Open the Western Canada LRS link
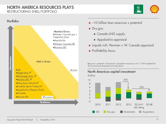This screenshot has height=124, width=166. click(x=65, y=44)
